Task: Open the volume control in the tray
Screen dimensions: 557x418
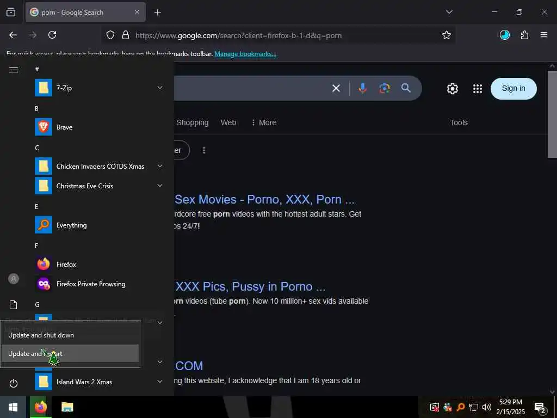Action: click(x=487, y=407)
